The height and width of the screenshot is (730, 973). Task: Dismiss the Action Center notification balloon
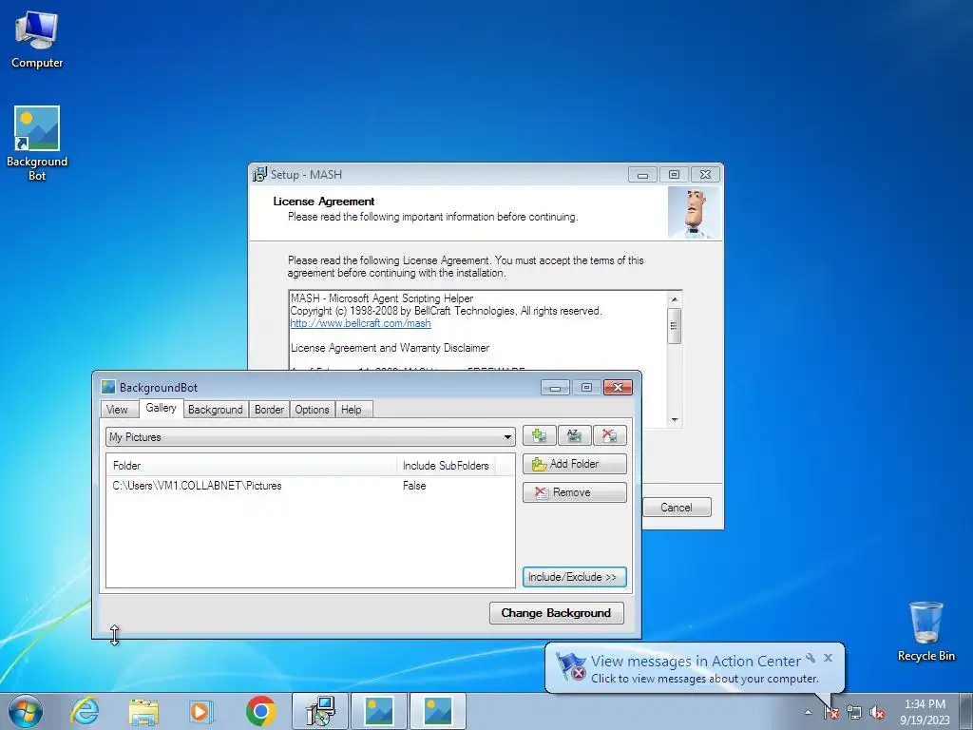[828, 658]
